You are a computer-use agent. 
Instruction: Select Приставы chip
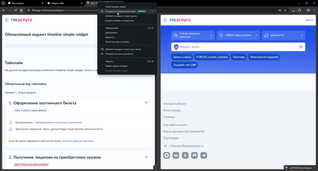[x=239, y=57]
